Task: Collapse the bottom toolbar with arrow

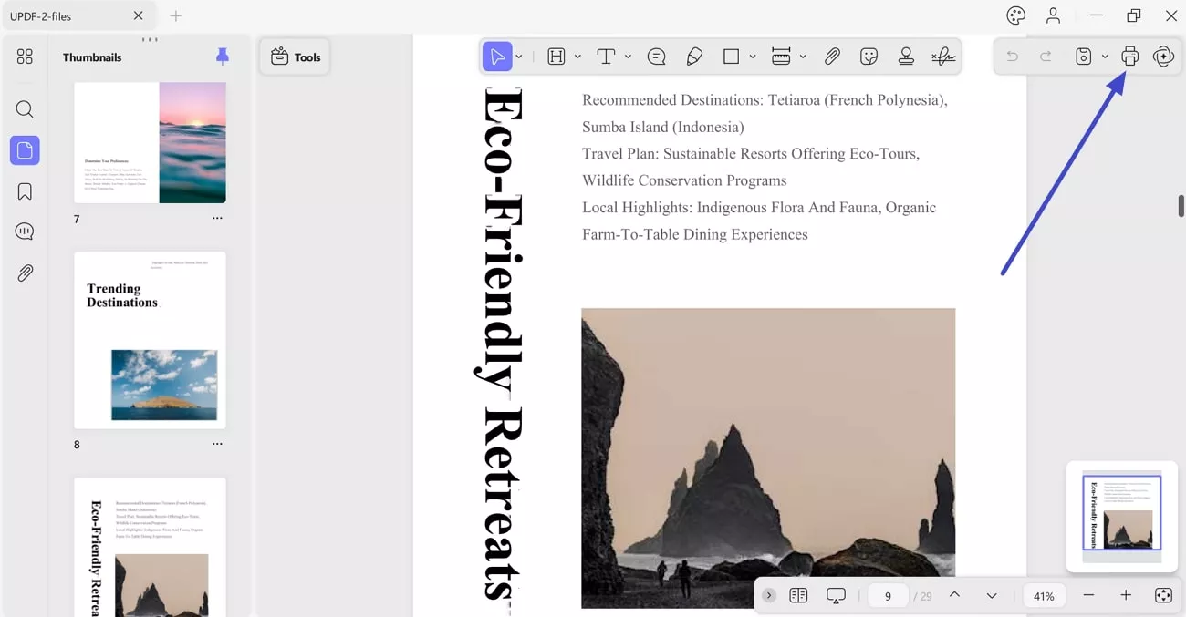Action: pos(769,595)
